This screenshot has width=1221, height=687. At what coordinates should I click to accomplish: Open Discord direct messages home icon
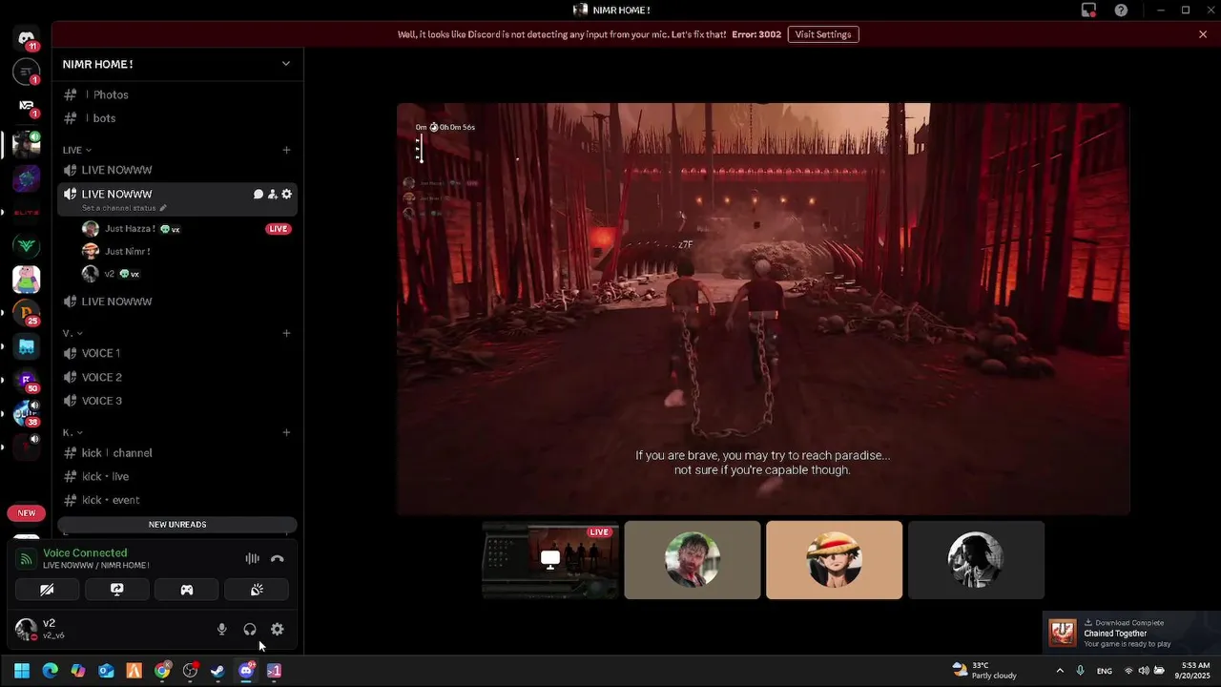[x=27, y=39]
